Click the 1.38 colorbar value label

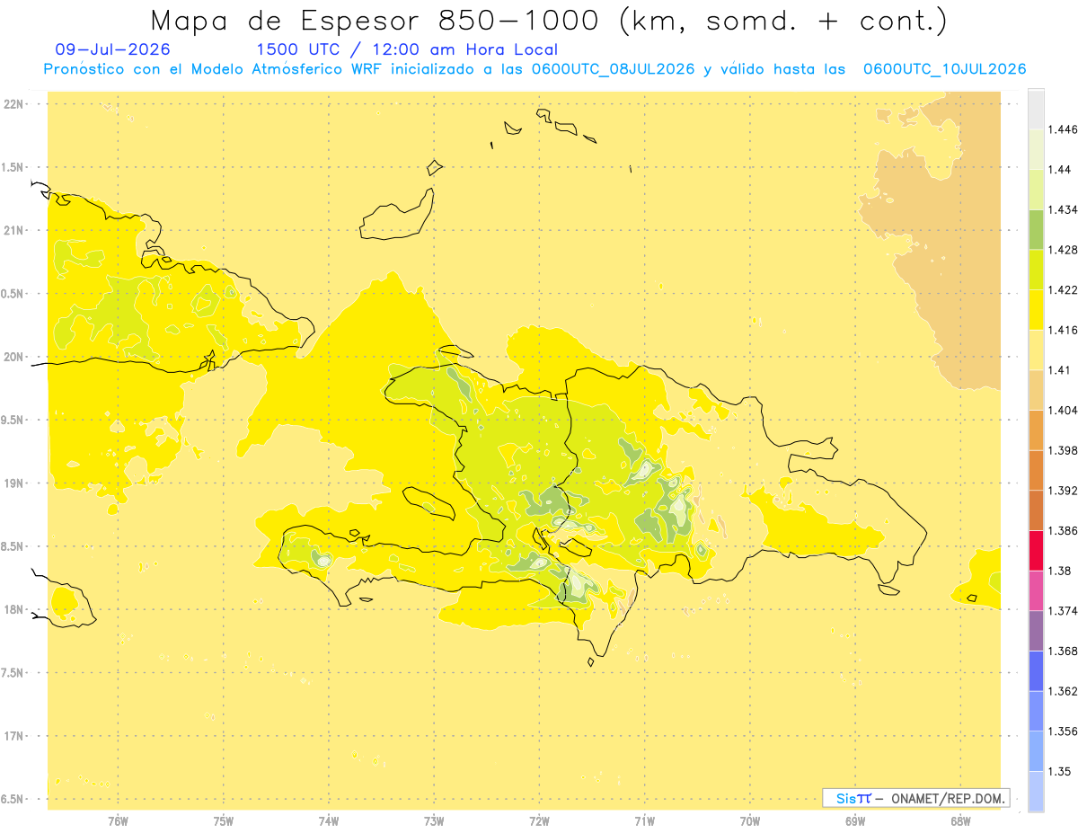(x=1060, y=571)
